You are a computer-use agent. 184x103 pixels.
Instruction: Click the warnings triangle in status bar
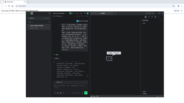95,96
